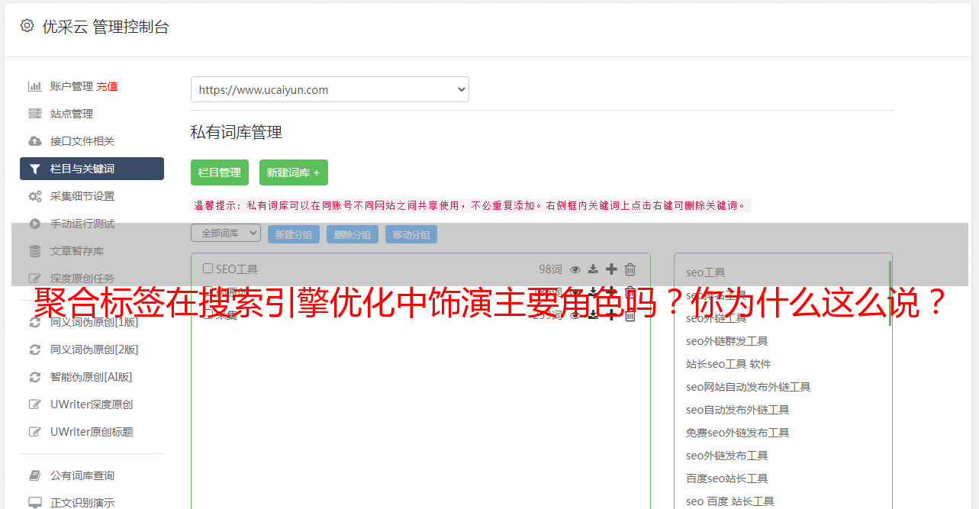The image size is (979, 509).
Task: Click the 新建分组 button
Action: [294, 234]
